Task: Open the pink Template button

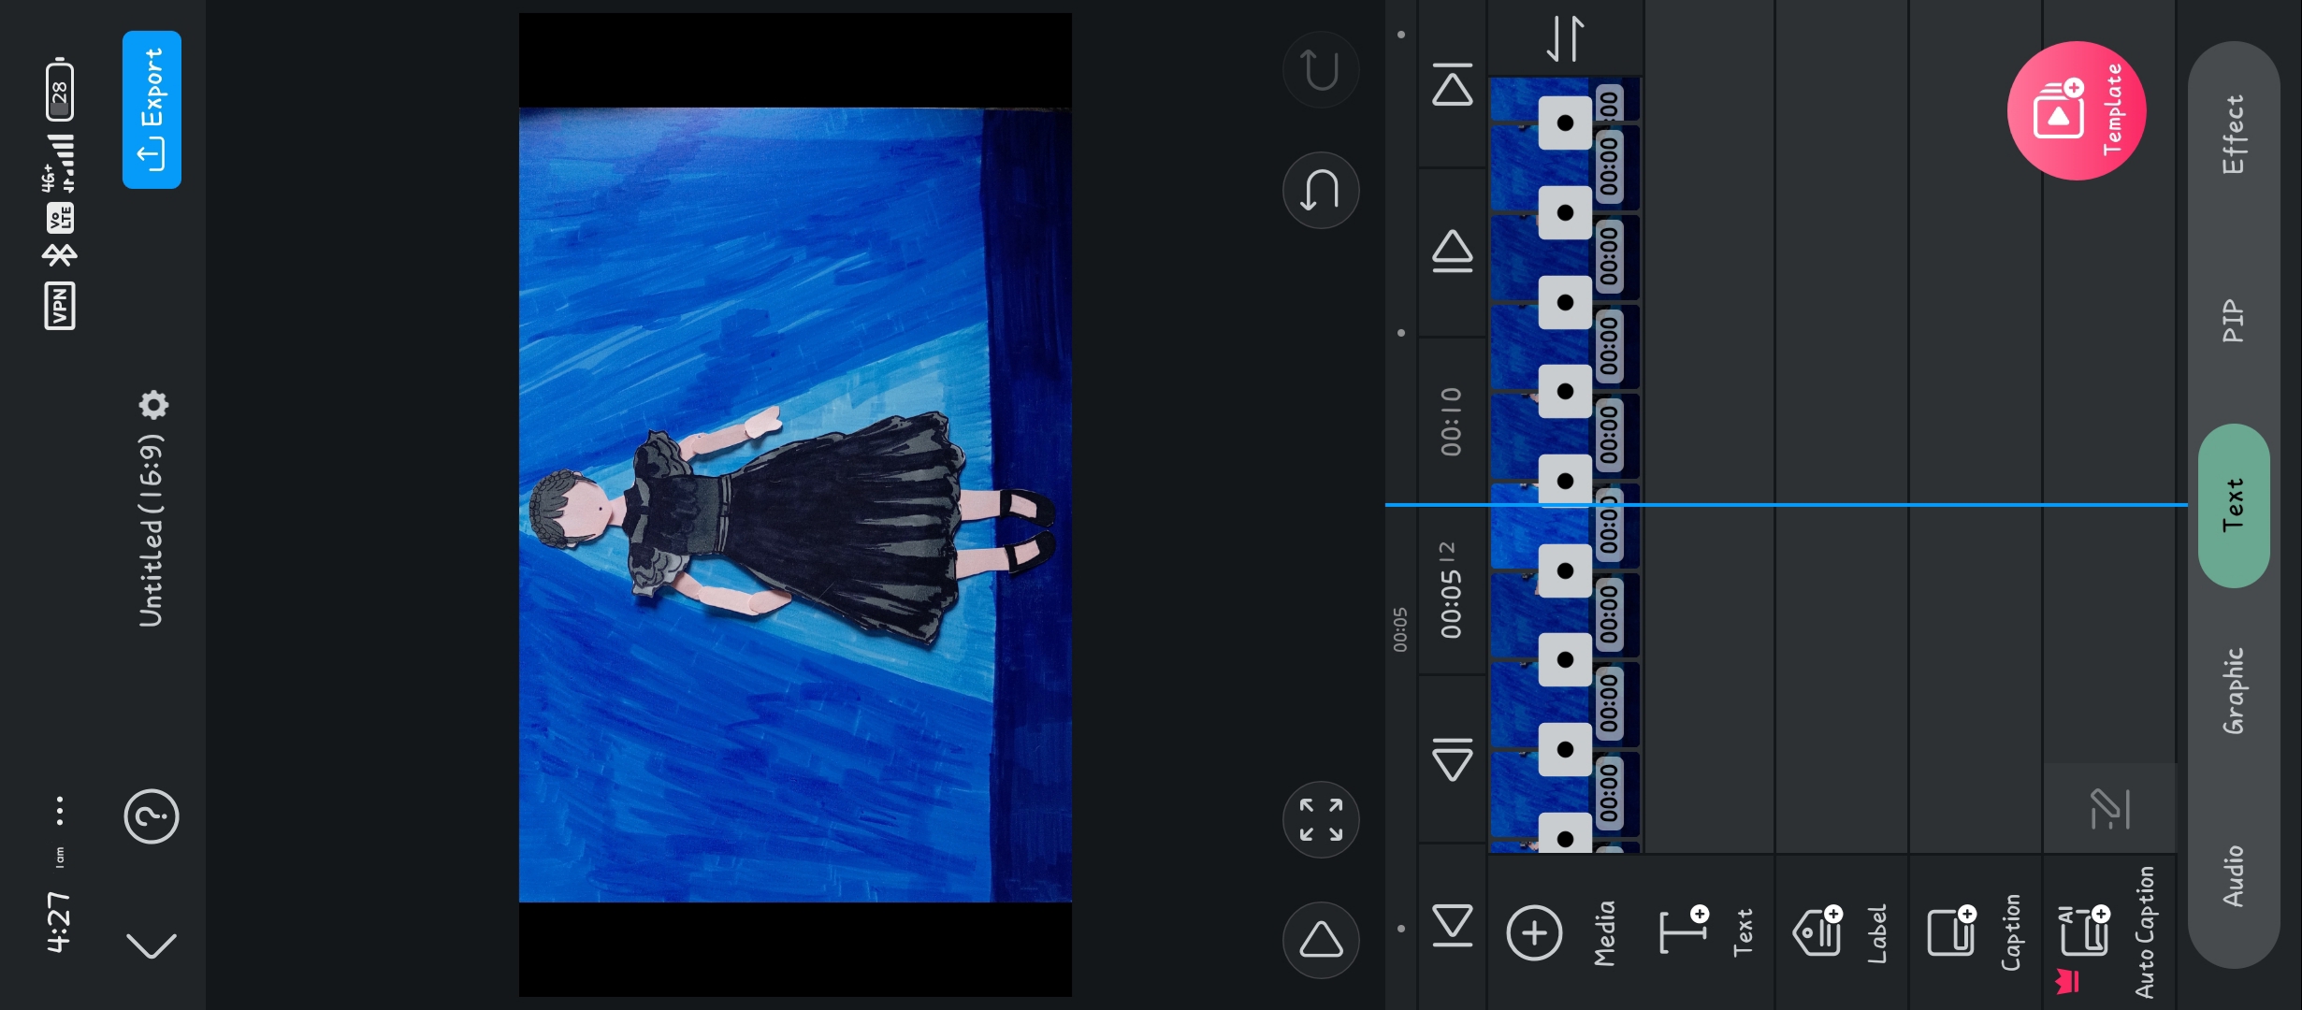Action: 2076,110
